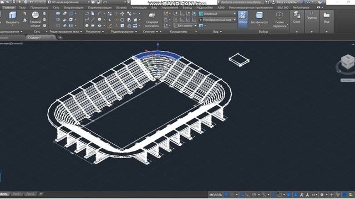Click the Help question mark icon
This screenshot has height=199, width=355.
(x=320, y=2)
